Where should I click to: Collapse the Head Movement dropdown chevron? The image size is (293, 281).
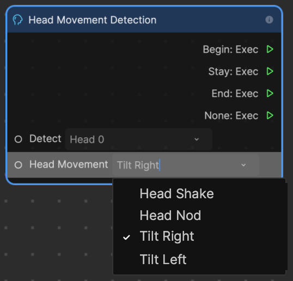click(x=243, y=165)
